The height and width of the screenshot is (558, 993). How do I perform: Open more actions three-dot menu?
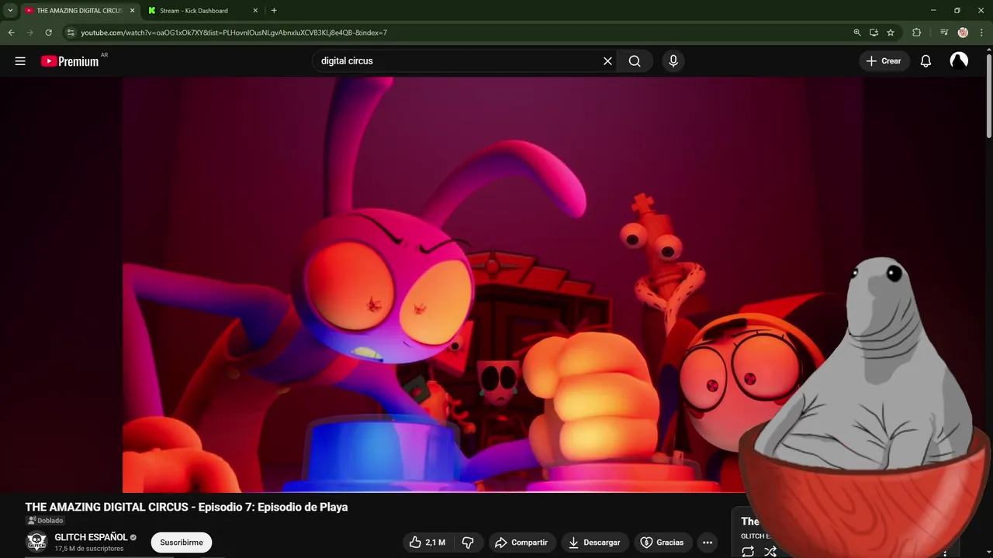point(708,542)
